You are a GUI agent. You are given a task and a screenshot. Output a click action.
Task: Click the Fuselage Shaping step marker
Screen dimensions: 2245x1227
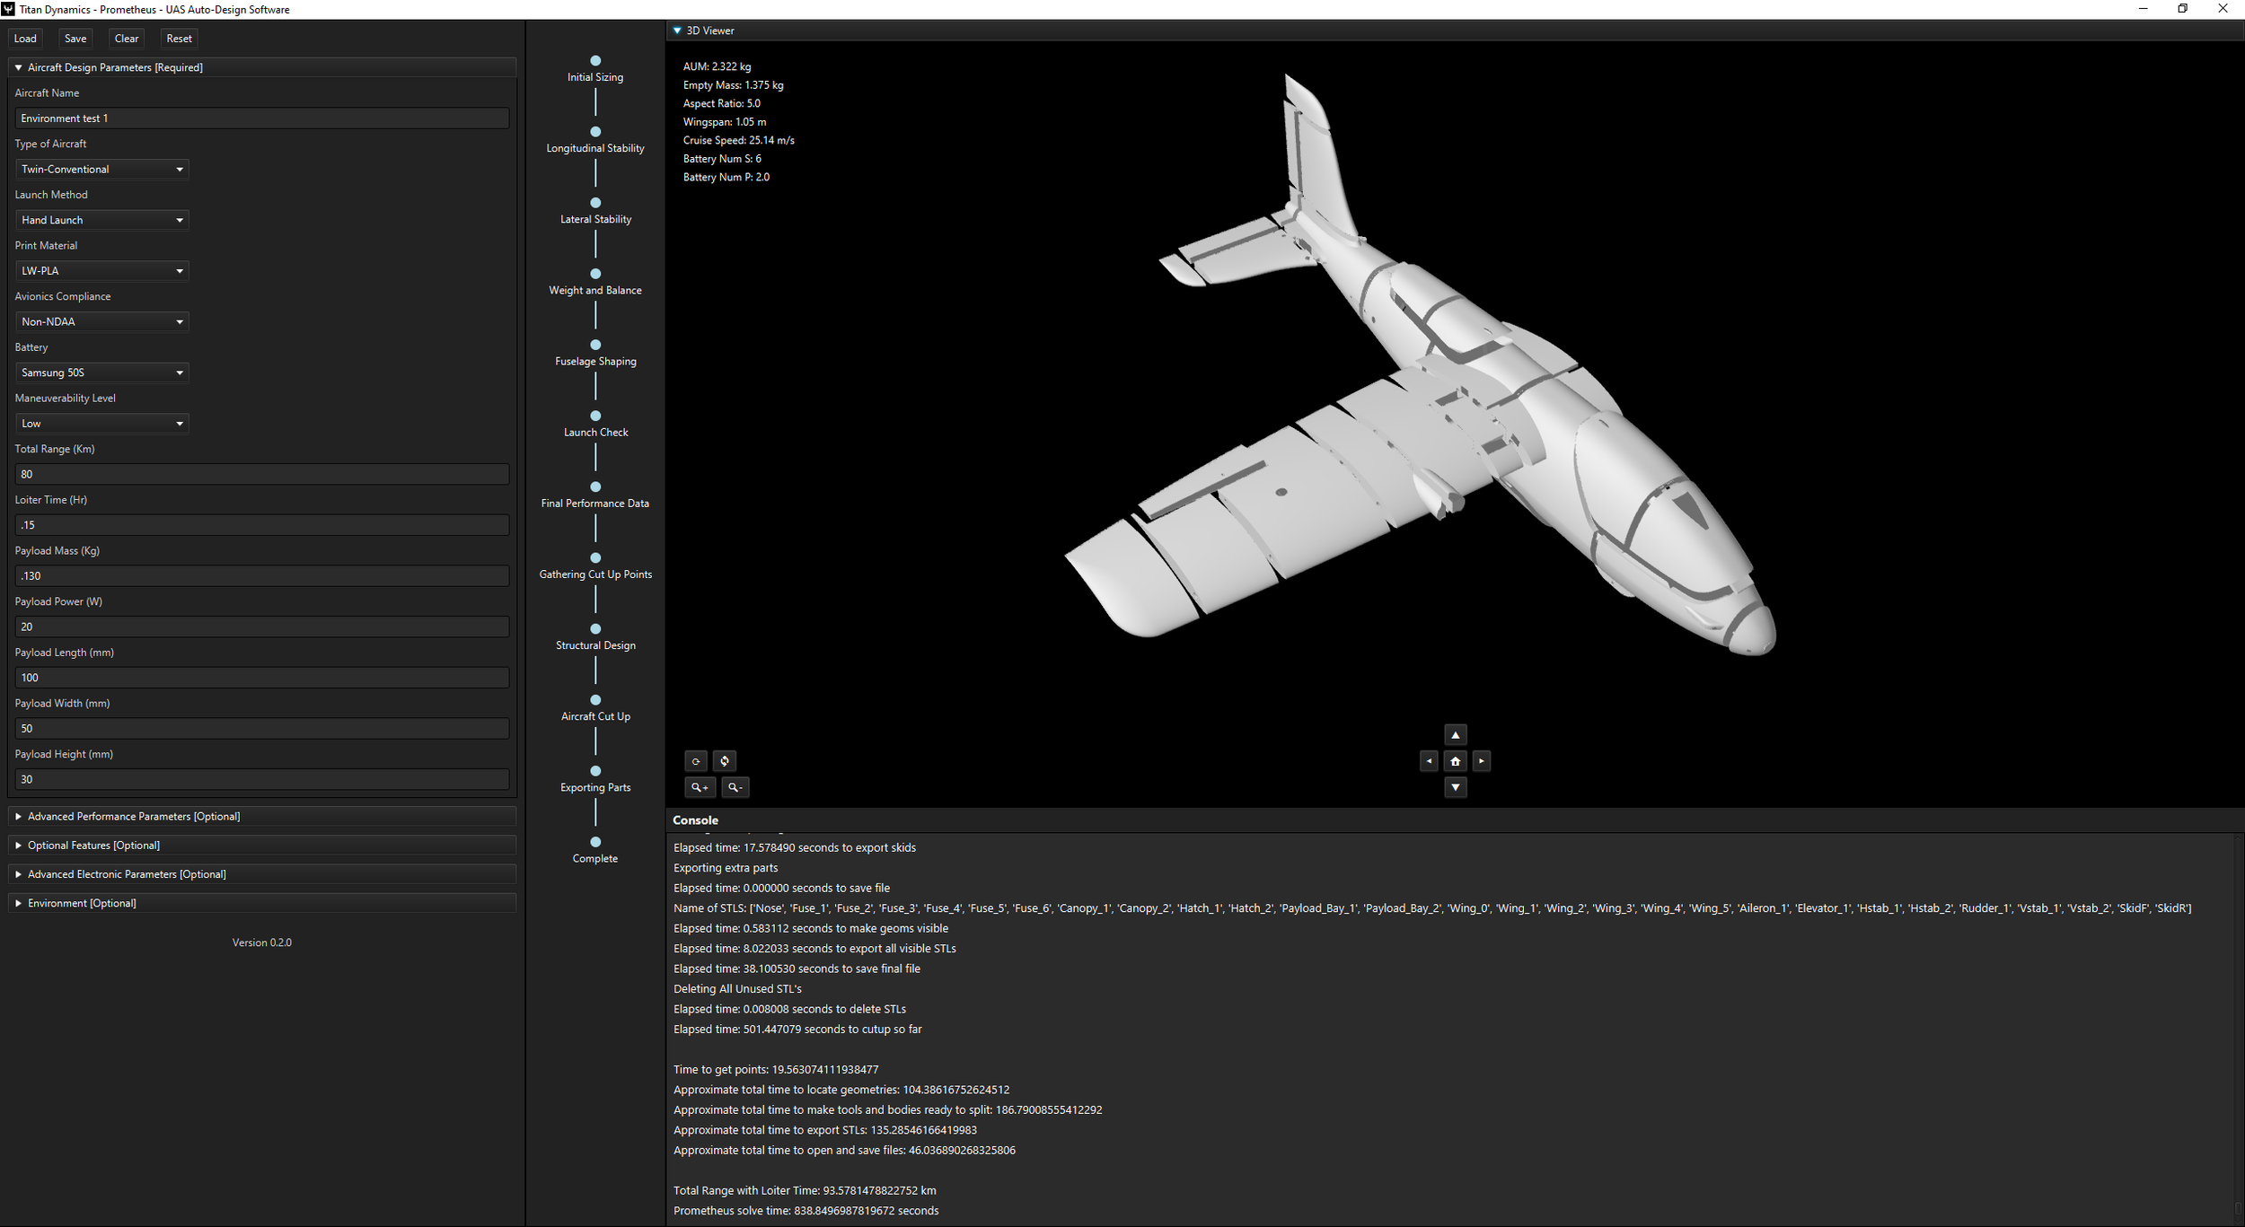coord(595,346)
